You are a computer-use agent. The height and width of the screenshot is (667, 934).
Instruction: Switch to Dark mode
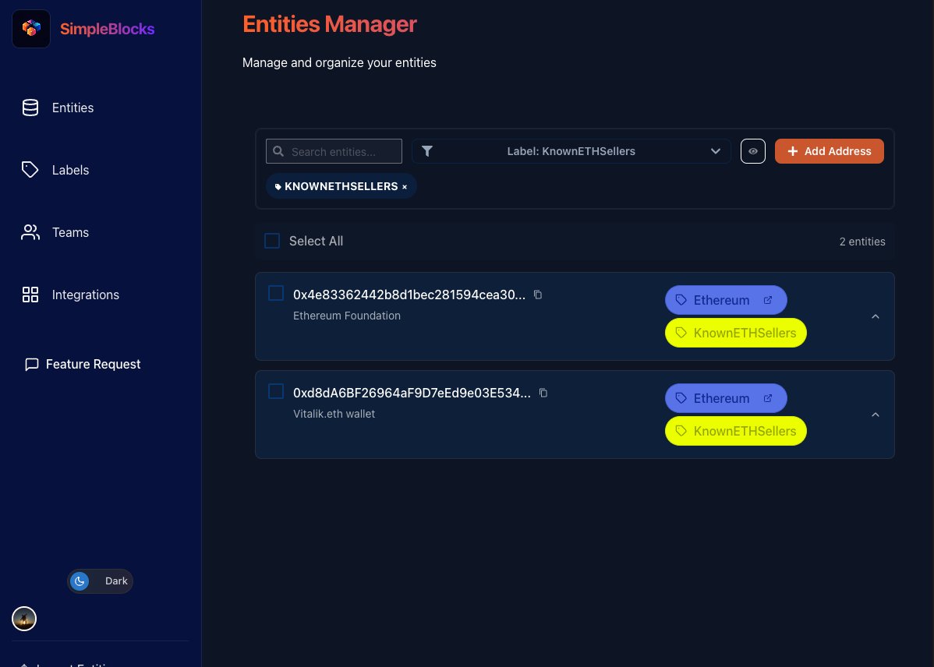[x=100, y=581]
